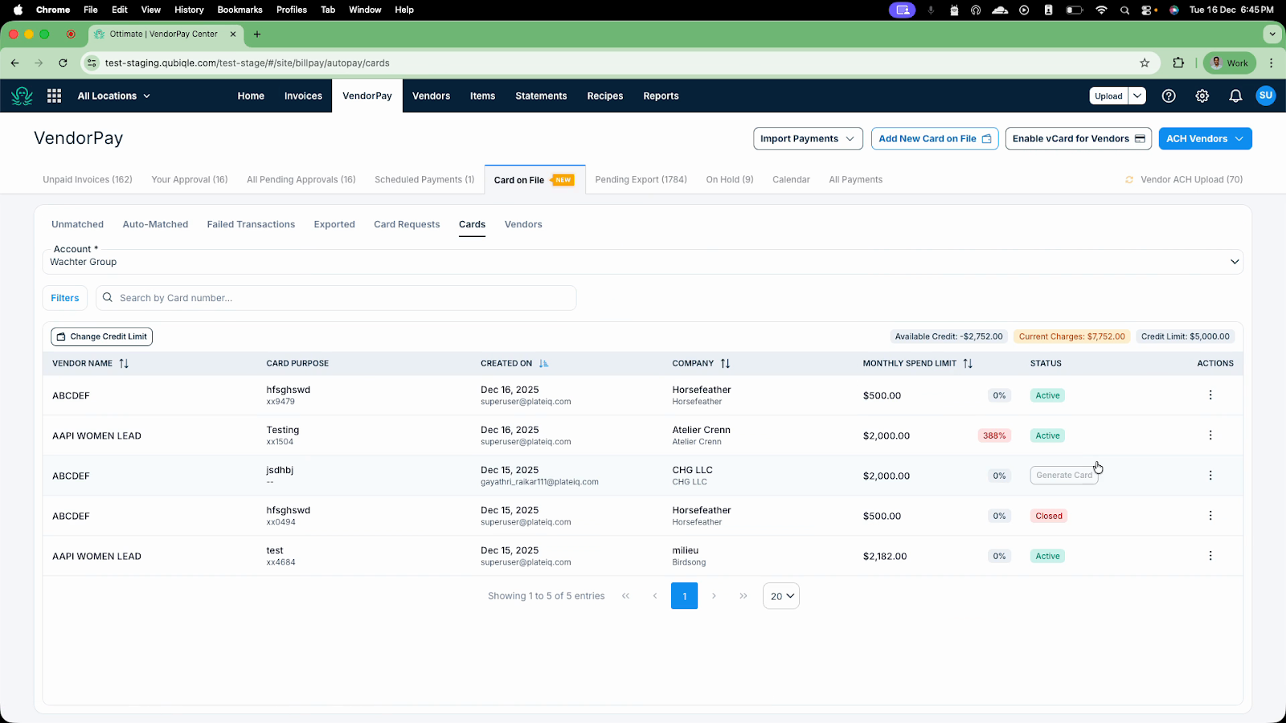Viewport: 1286px width, 723px height.
Task: Click the 388% usage badge
Action: click(x=994, y=435)
